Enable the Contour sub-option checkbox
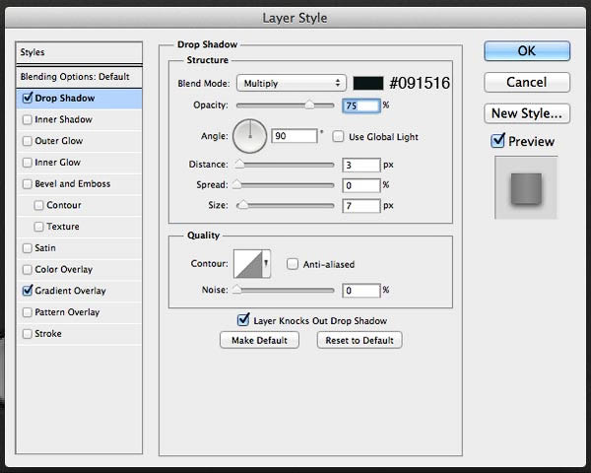 (38, 205)
